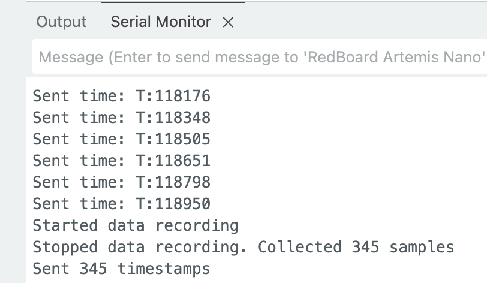This screenshot has height=283, width=487.
Task: Switch to the Output tab
Action: (61, 22)
